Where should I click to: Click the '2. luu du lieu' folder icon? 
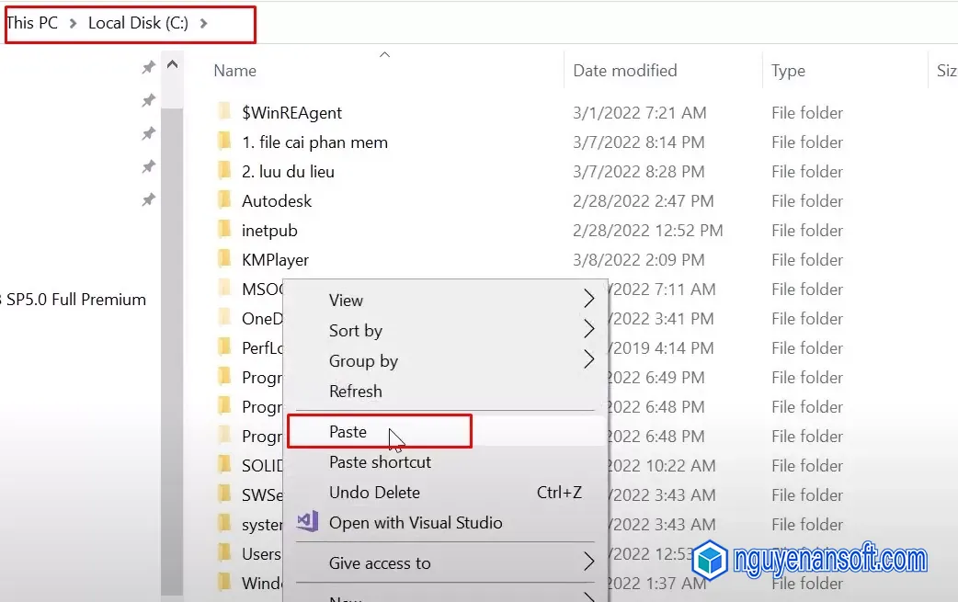[224, 171]
